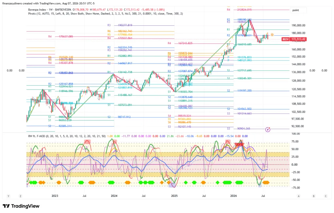Click the R6 182362.743 pivot label
This screenshot has height=213, width=334.
(x=120, y=31)
